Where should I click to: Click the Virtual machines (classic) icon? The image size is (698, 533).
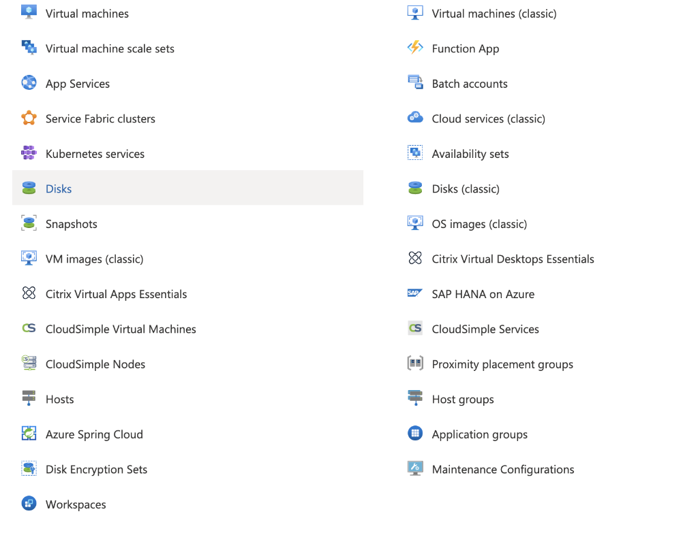415,12
